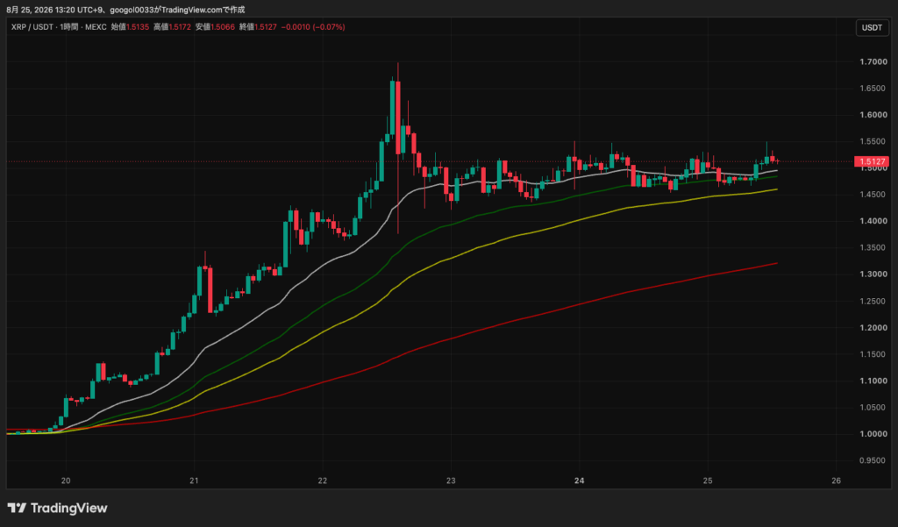This screenshot has width=898, height=527.
Task: Click the 安値 1.5066 low value
Action: click(215, 27)
